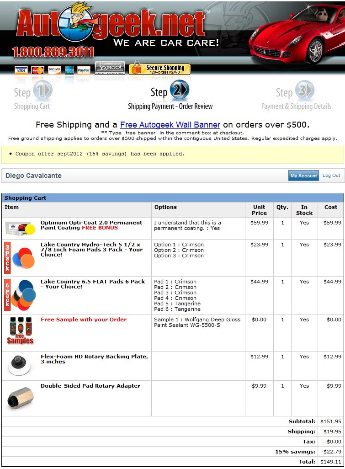Screen dimensions: 345x469
Task: Click the Subtotal value $151.95
Action: pyautogui.click(x=331, y=421)
